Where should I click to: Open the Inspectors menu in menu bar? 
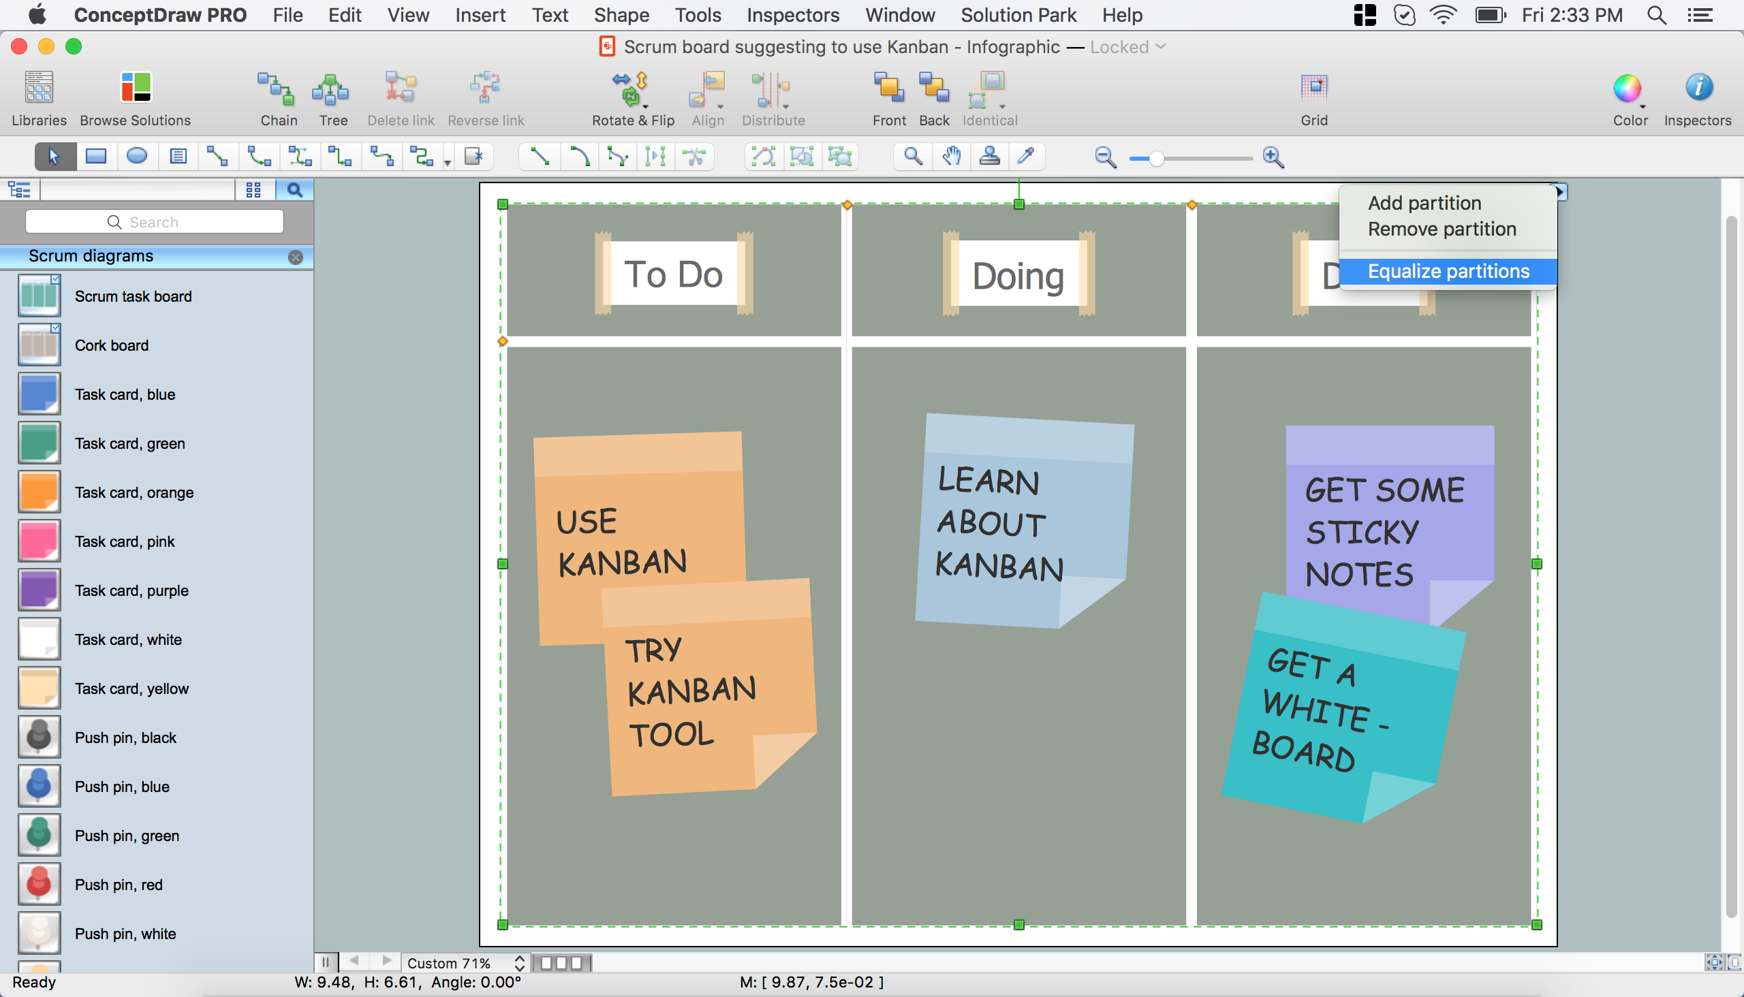[x=792, y=15]
